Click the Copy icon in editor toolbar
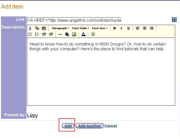180x139 pixels. (37, 28)
